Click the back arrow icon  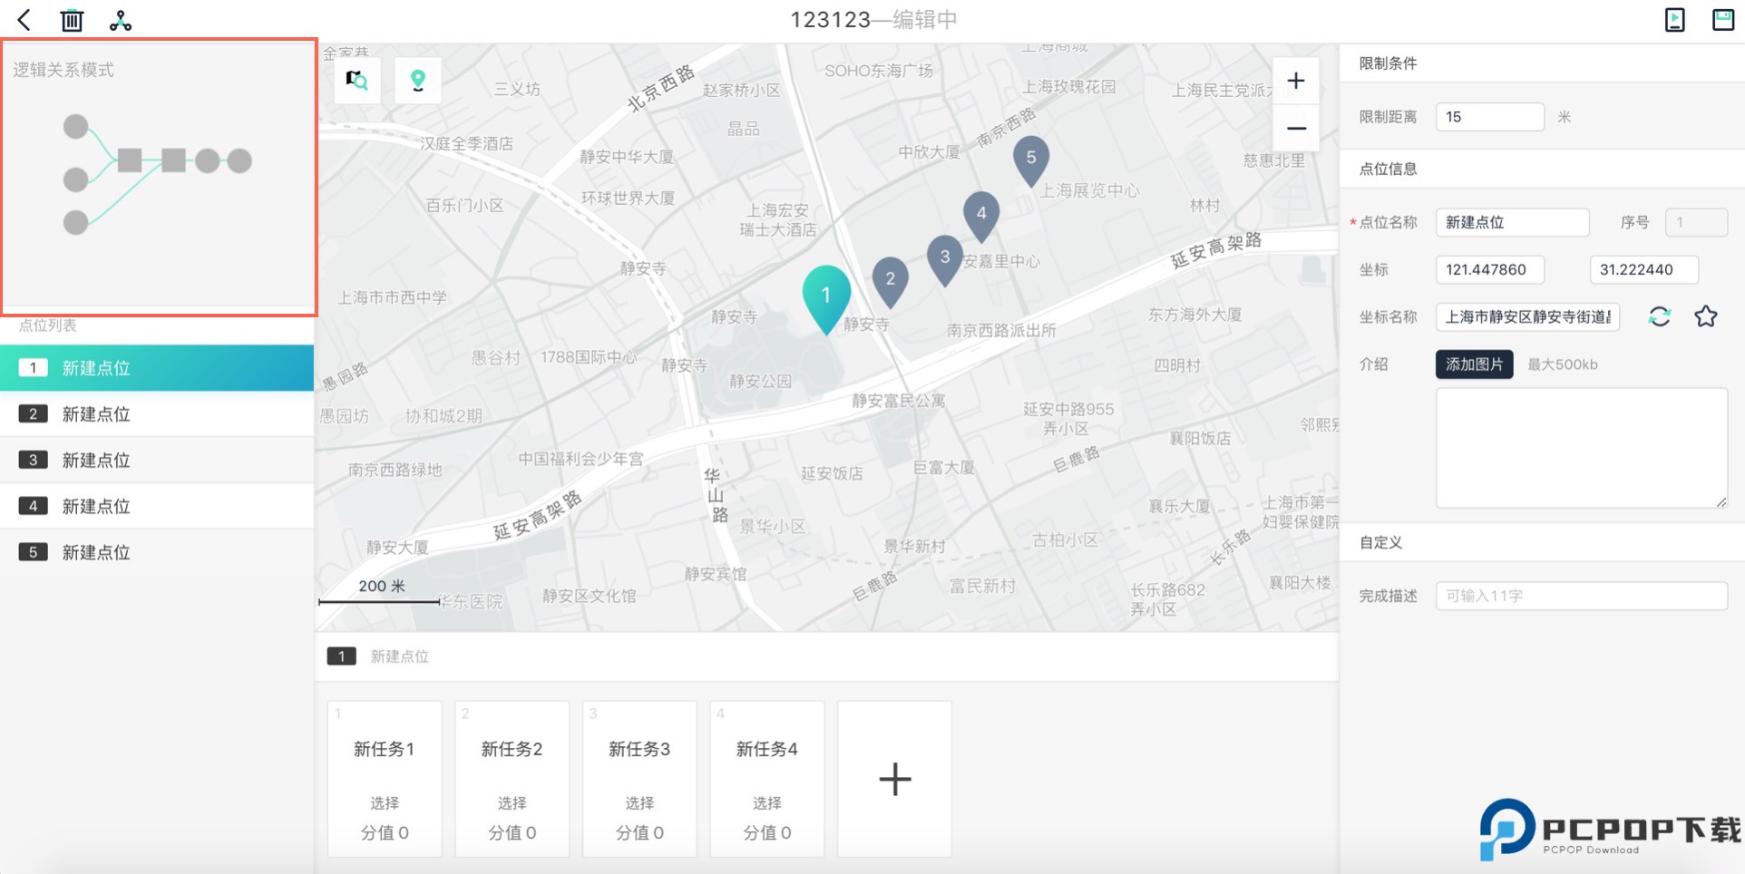click(x=24, y=20)
